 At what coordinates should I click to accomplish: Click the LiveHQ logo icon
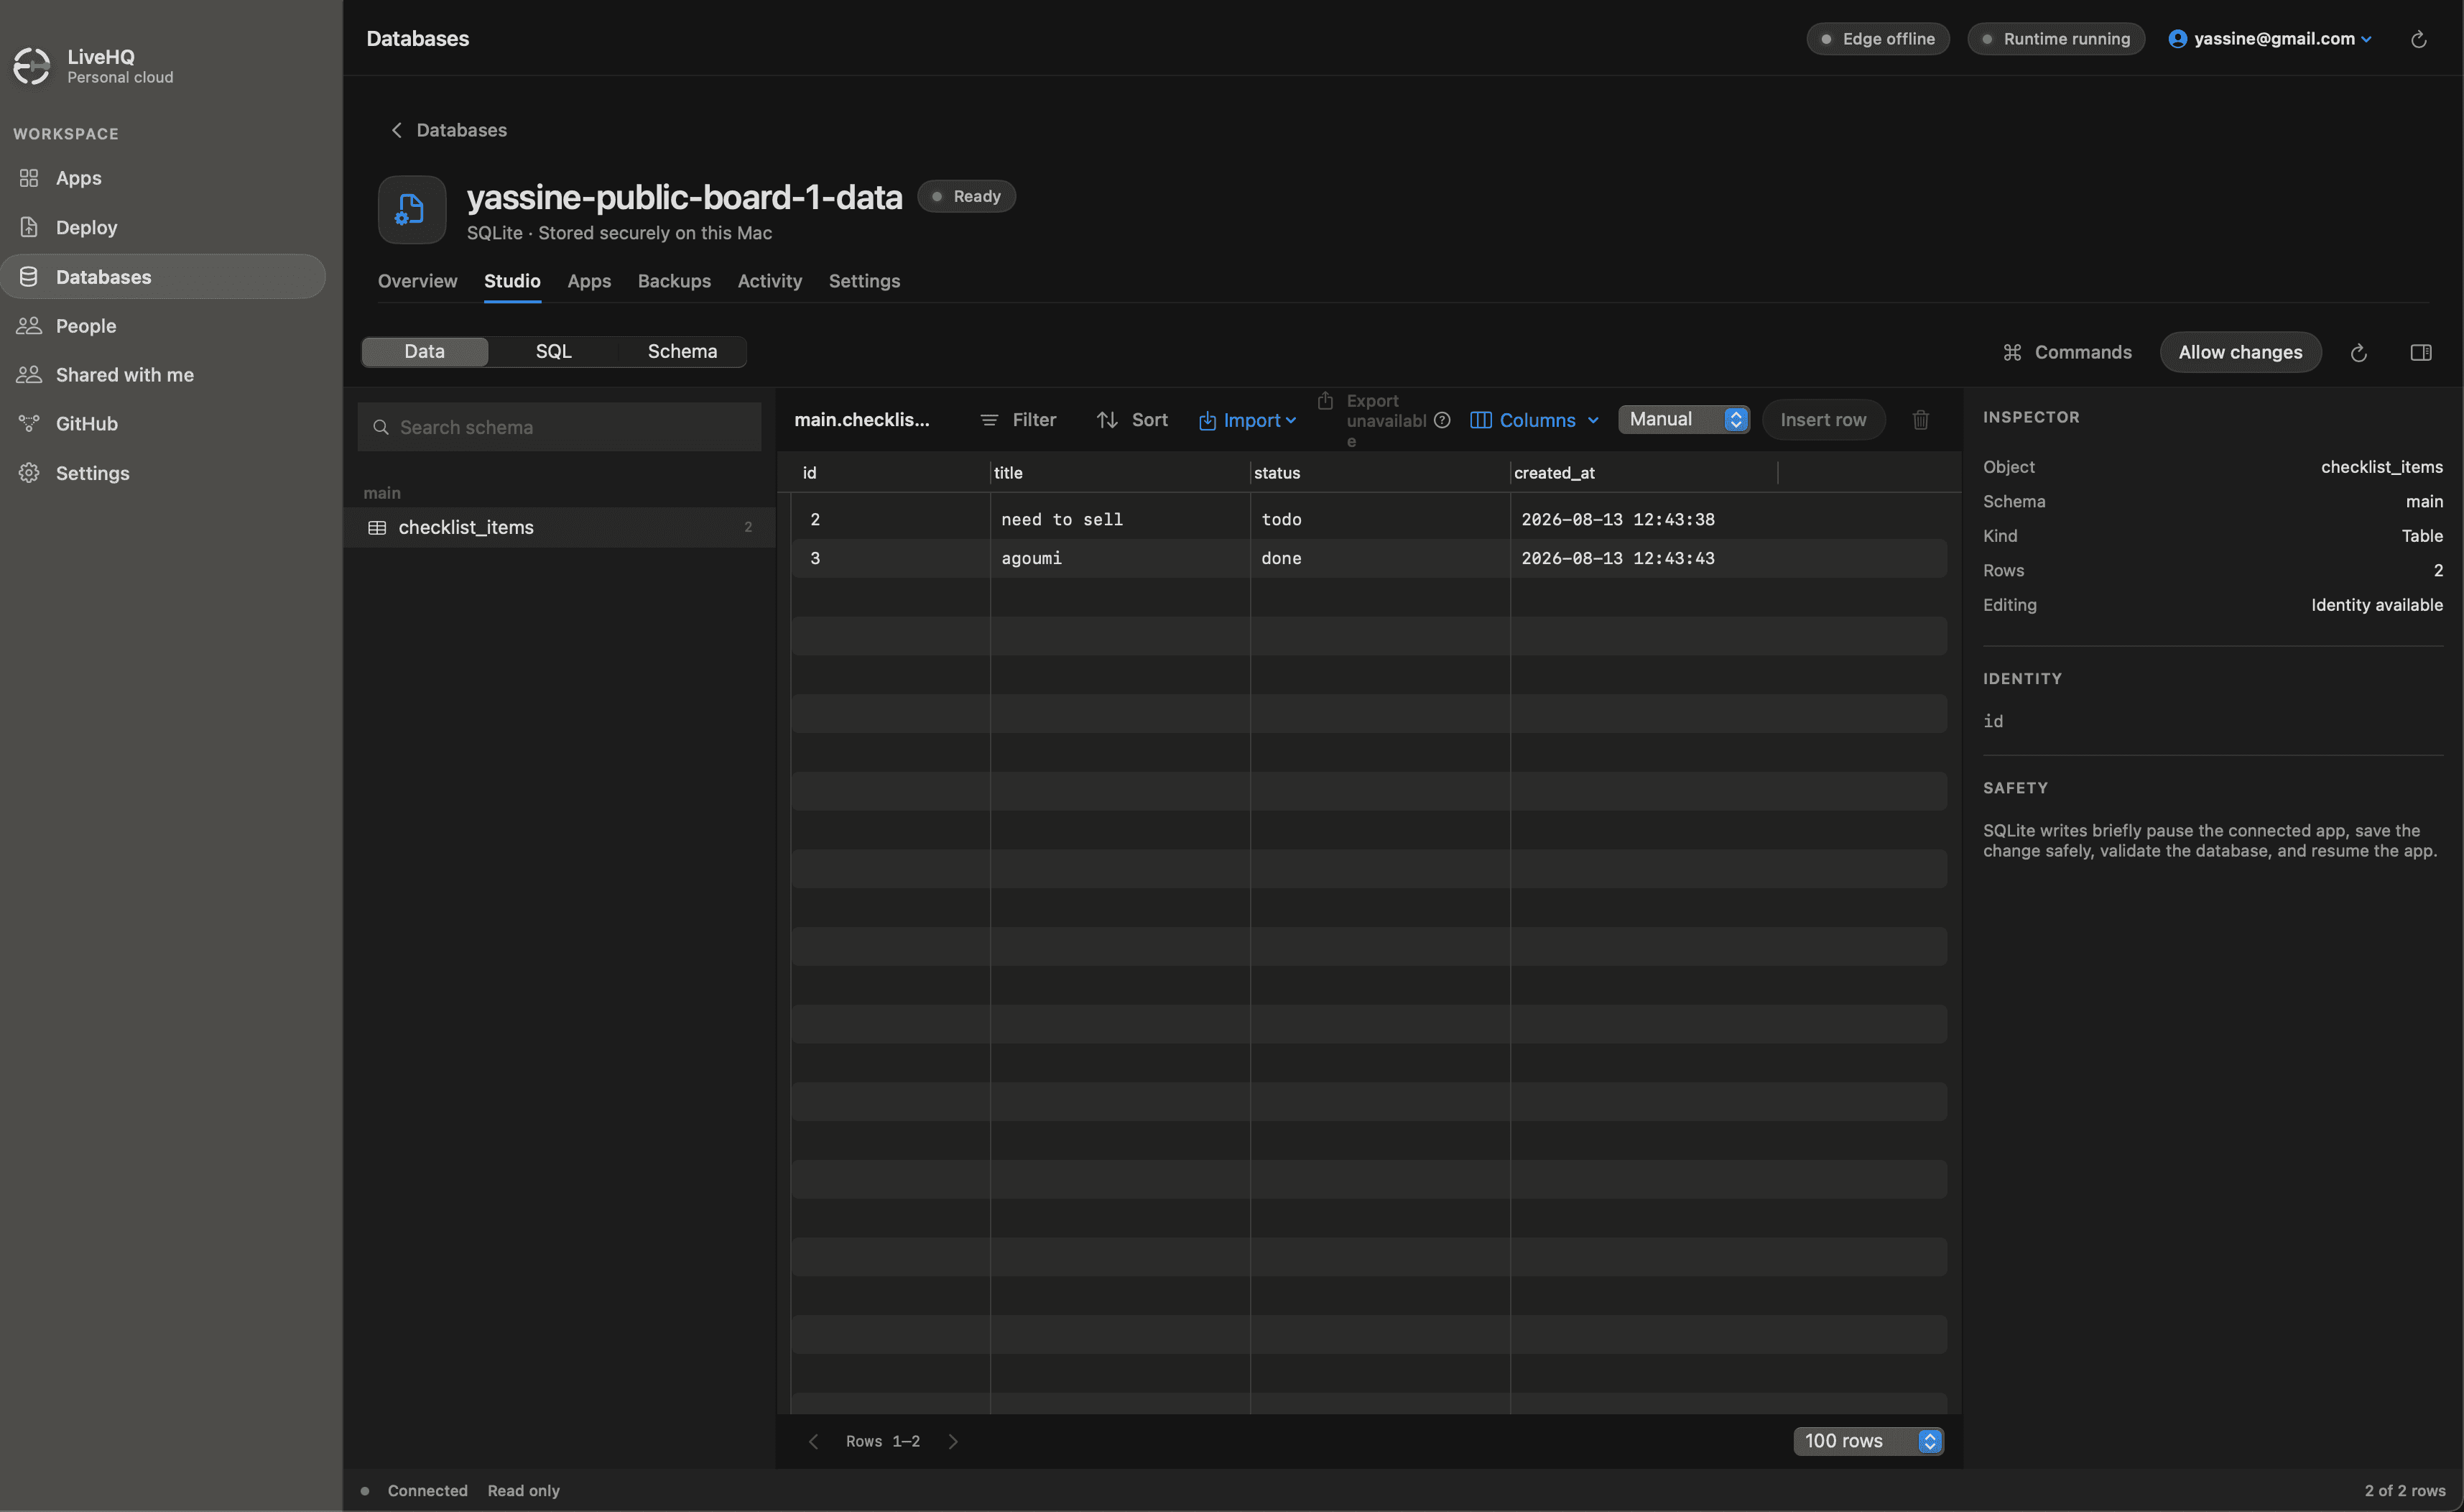tap(31, 66)
